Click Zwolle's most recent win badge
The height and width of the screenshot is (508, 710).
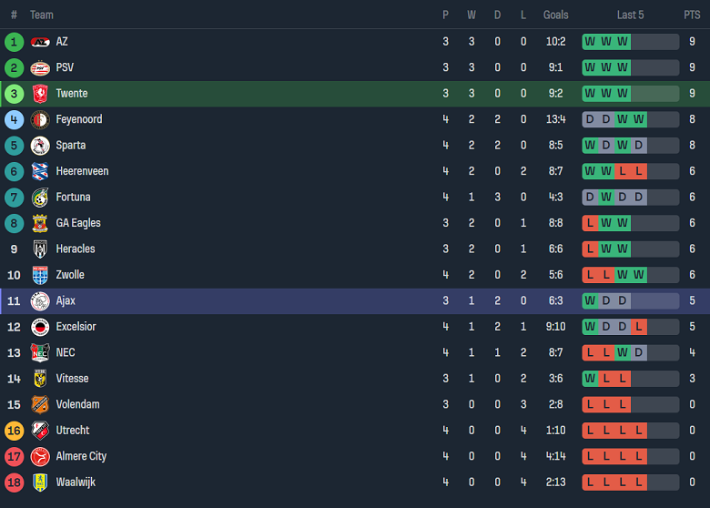(x=639, y=275)
